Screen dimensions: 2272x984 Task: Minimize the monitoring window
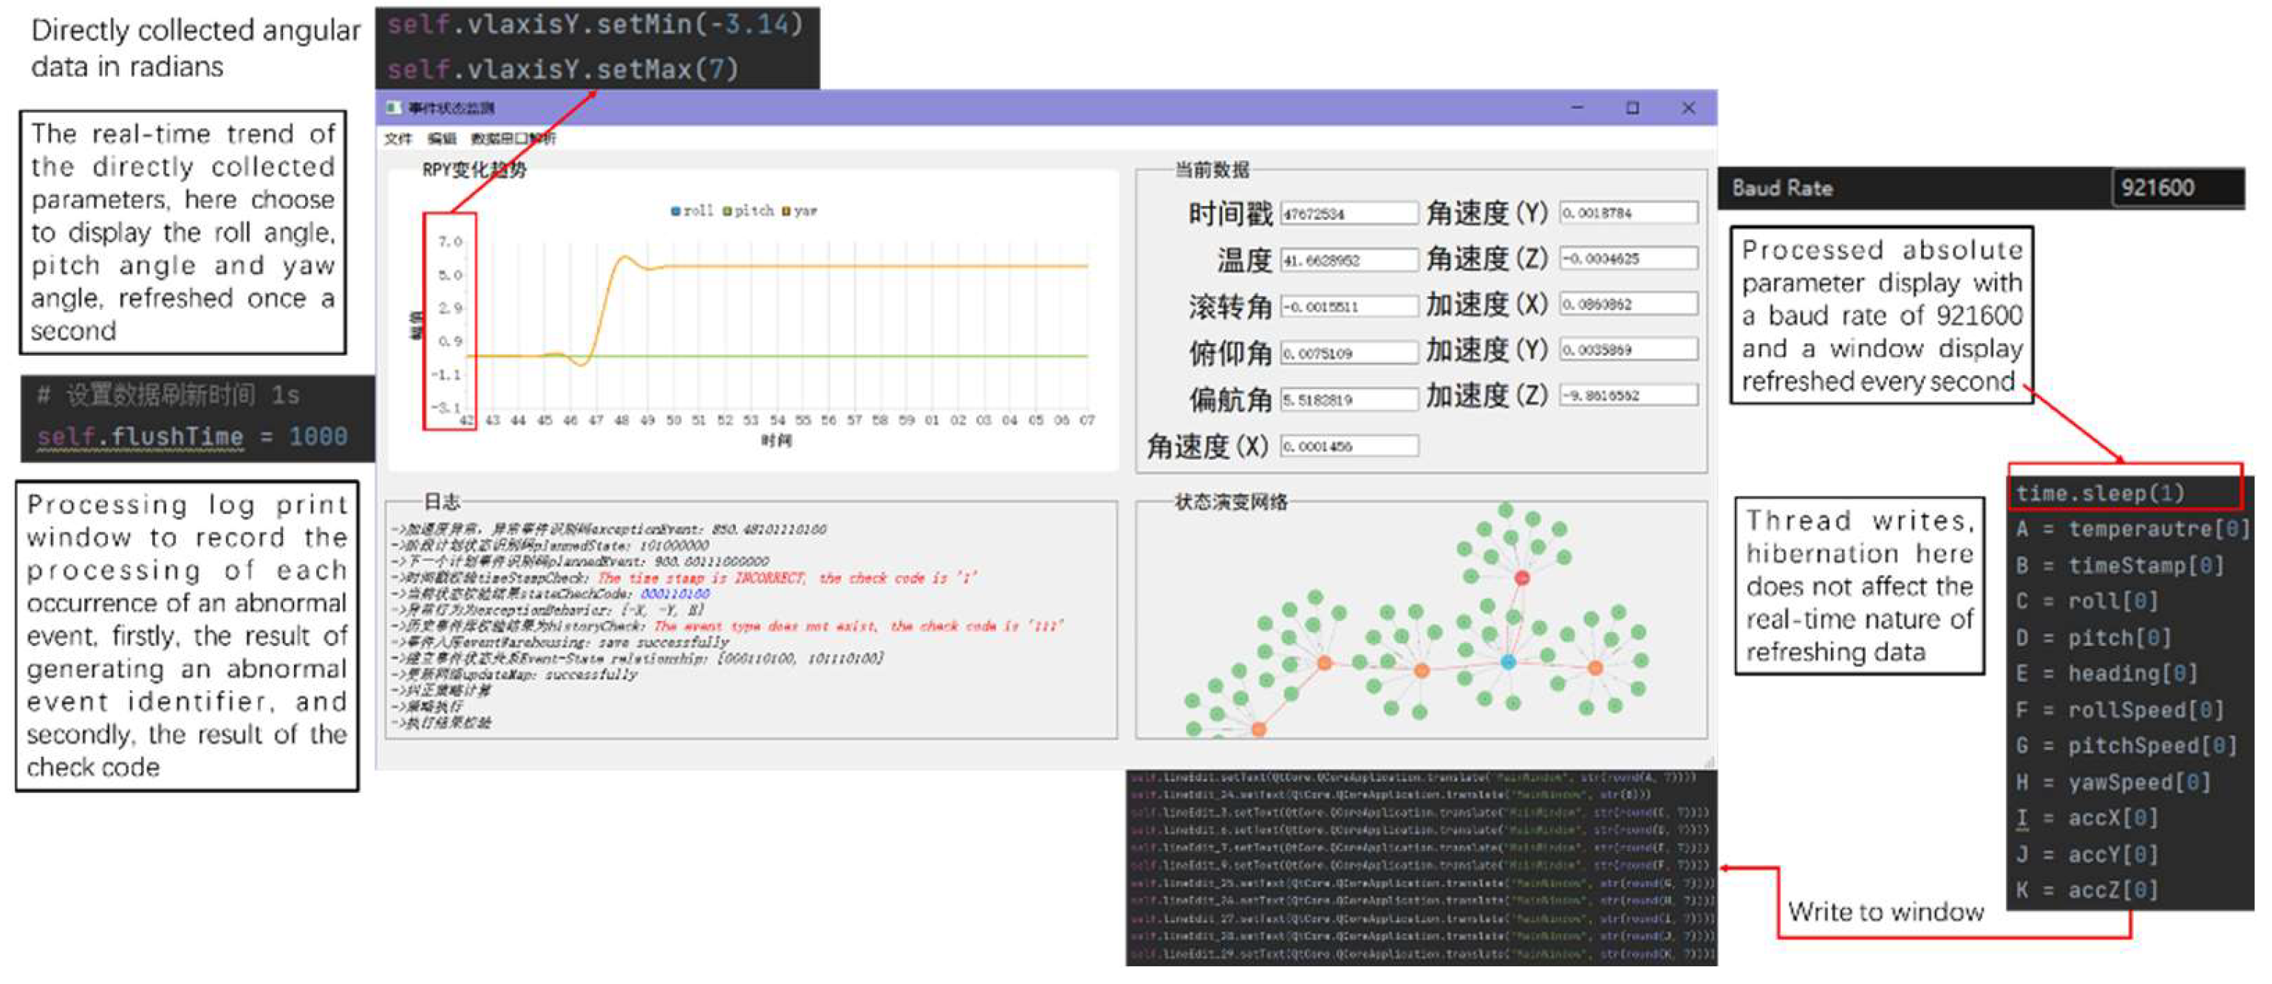click(1577, 108)
